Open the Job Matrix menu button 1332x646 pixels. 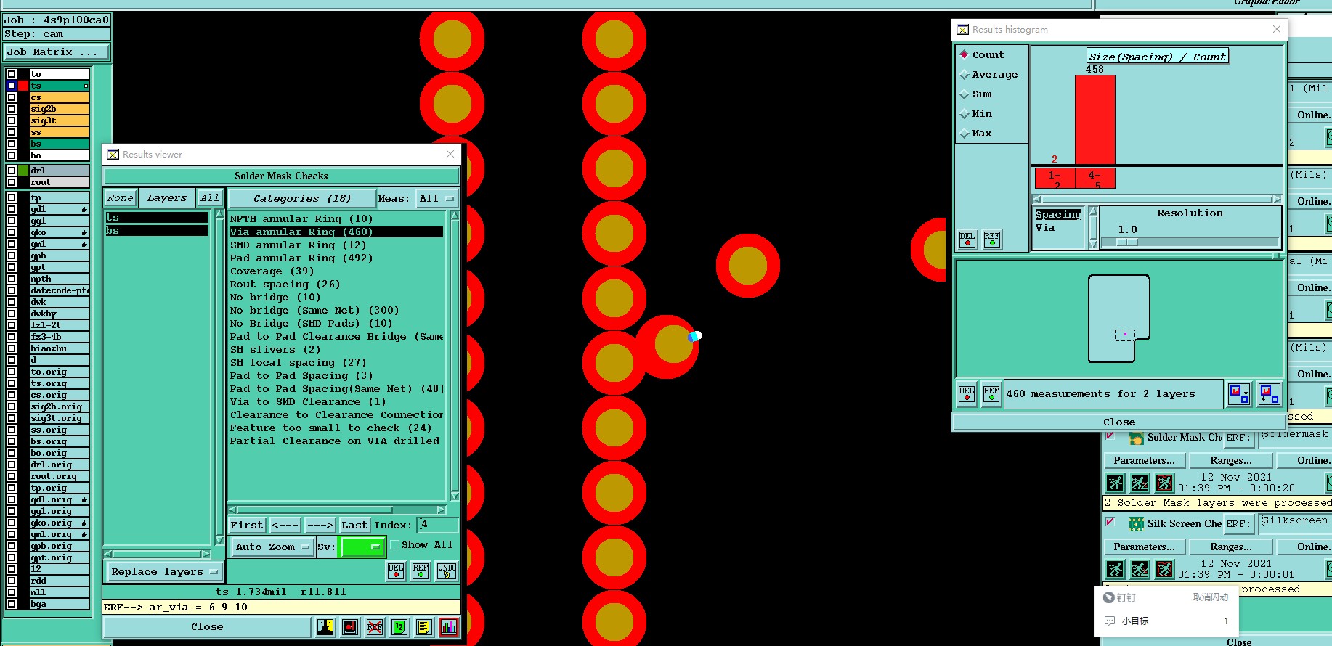[57, 52]
